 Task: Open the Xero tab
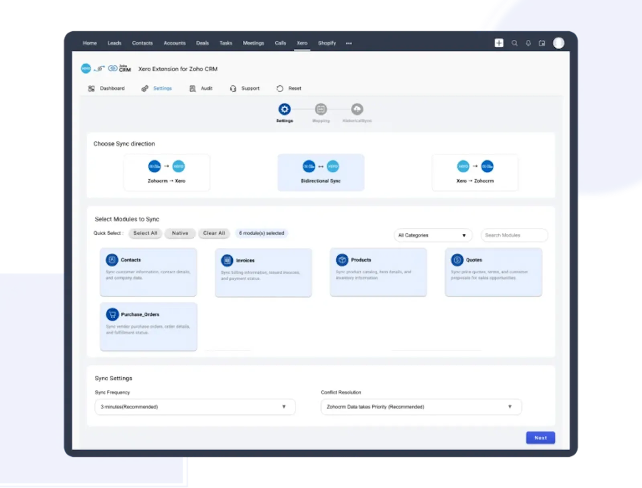(302, 43)
